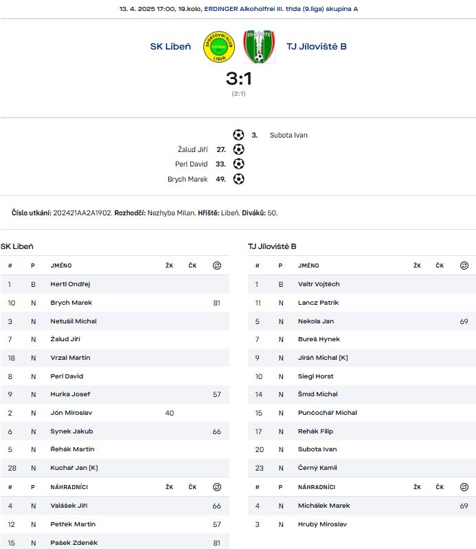Open the ERDINGER Alkoholfrei III. třída league link
Viewport: 476px width, 549px height.
click(281, 9)
